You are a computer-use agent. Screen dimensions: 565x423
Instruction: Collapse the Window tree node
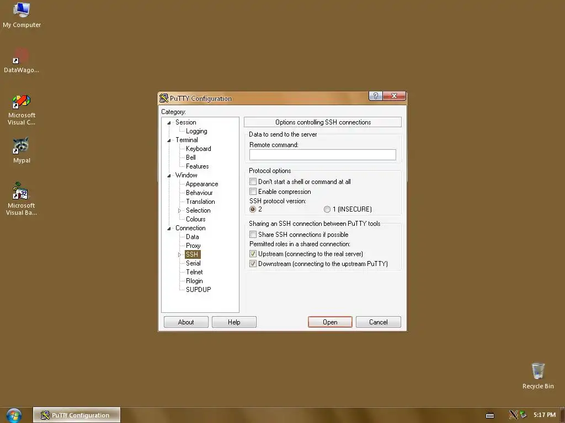tap(169, 176)
